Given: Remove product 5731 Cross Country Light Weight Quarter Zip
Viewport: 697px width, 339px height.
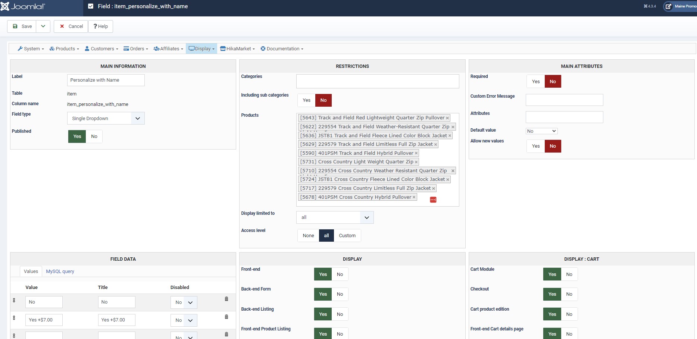Looking at the screenshot, I should click(416, 162).
